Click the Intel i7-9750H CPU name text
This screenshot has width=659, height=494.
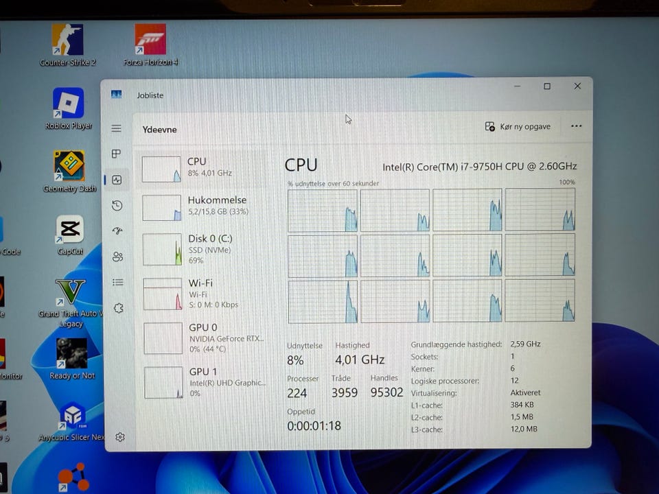(x=479, y=167)
